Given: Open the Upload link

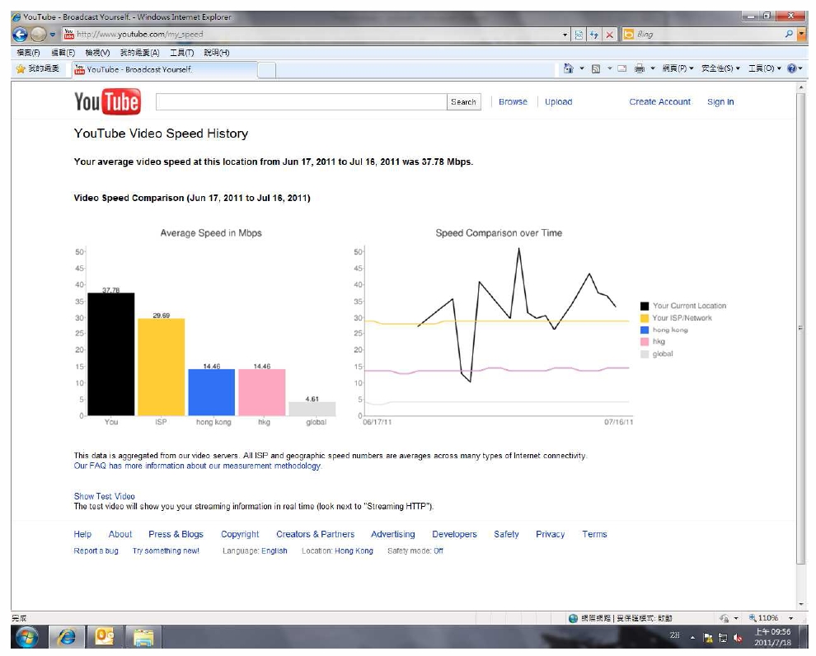Looking at the screenshot, I should click(558, 102).
